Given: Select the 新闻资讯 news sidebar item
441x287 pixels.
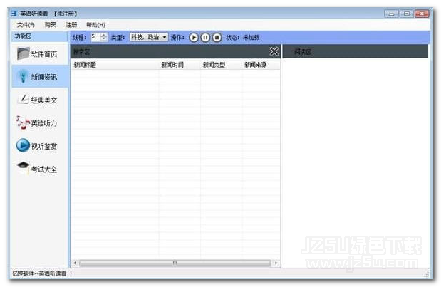Looking at the screenshot, I should [x=40, y=77].
